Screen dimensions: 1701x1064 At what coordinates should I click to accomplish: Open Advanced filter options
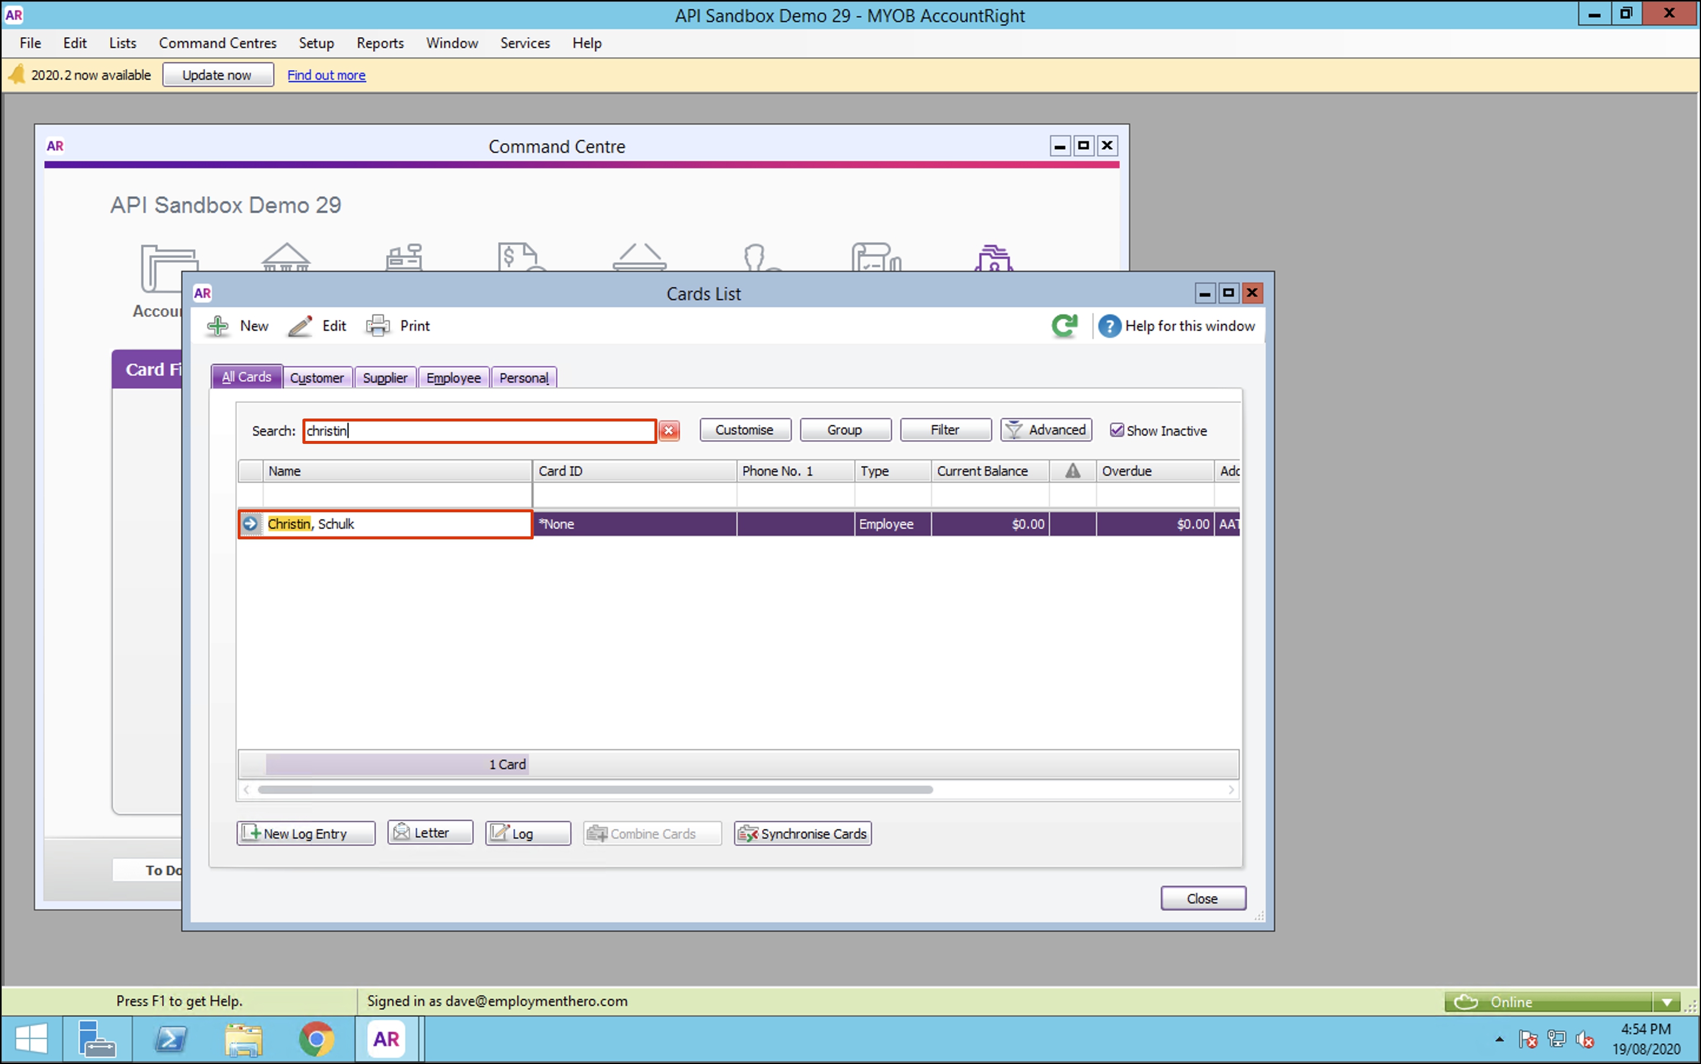pyautogui.click(x=1046, y=430)
